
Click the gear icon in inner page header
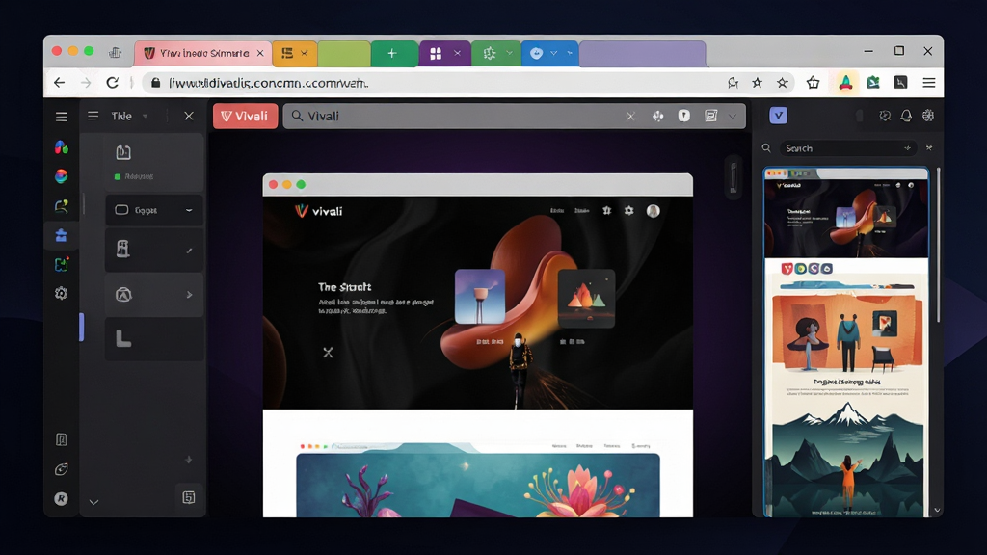tap(628, 211)
